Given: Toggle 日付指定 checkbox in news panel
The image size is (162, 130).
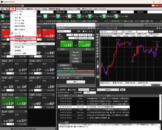Looking at the screenshot, I should (69, 90).
